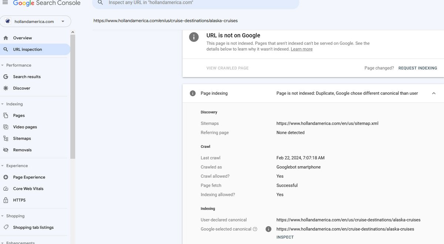Click the URL inspection magnifier icon

click(x=6, y=49)
